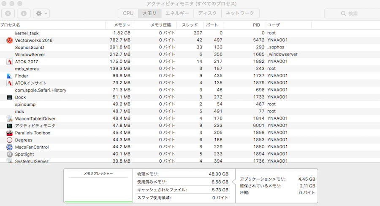Switch to the ネットワーク tab
The width and height of the screenshot is (380, 206).
tap(240, 13)
